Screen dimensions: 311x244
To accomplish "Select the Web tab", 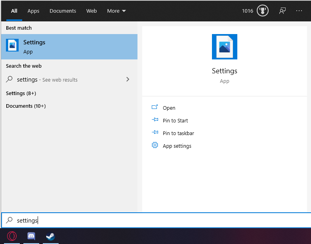I will tap(92, 11).
